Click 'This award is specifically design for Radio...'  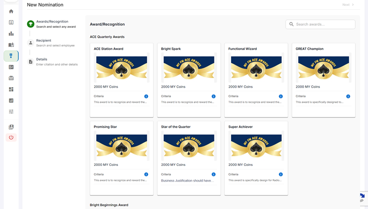click(255, 180)
